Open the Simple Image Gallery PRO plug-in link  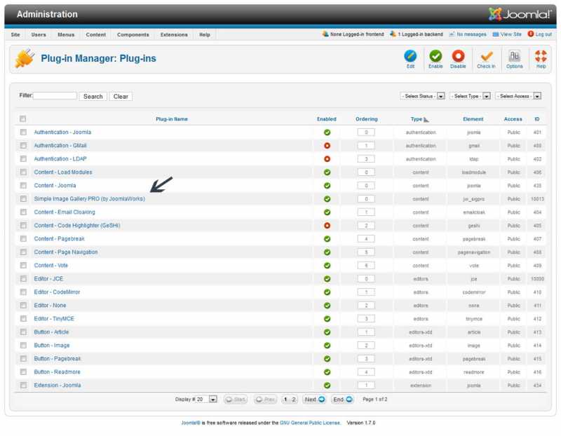(x=90, y=199)
